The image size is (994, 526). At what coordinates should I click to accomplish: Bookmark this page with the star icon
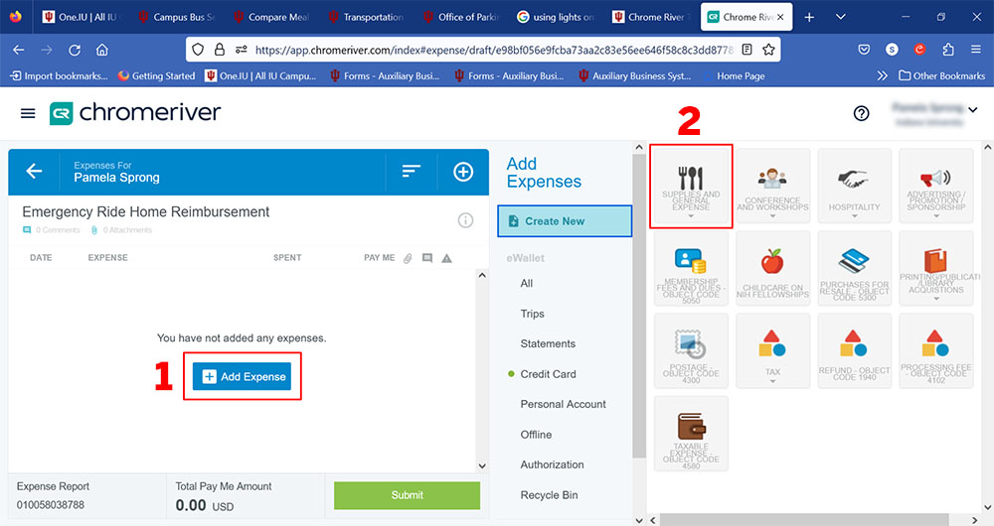(x=768, y=50)
